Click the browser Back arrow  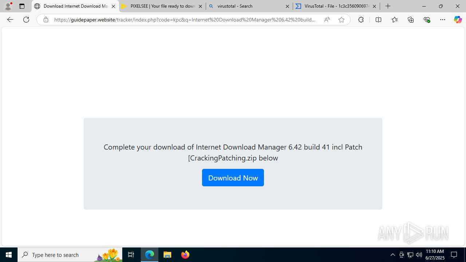[10, 20]
